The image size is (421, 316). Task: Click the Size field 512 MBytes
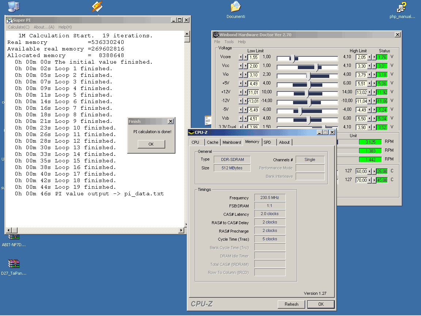point(232,168)
